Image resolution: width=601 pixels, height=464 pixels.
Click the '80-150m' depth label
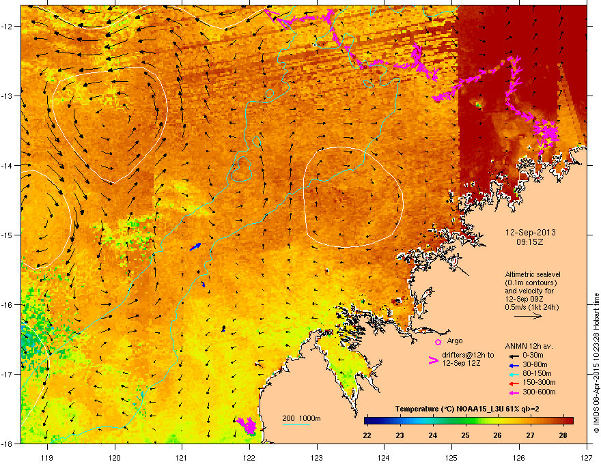537,374
